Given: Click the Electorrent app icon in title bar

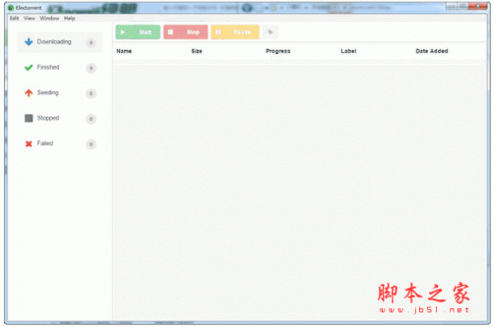Looking at the screenshot, I should tap(11, 7).
